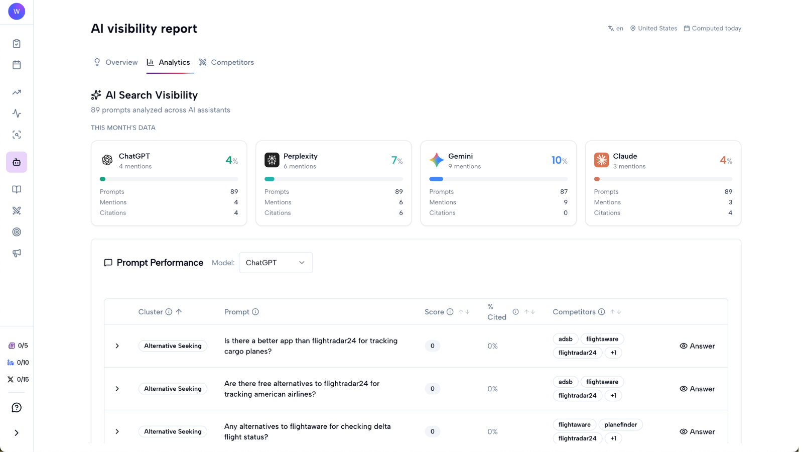Viewport: 803px width, 452px height.
Task: Switch to the Overview tab
Action: click(x=116, y=62)
